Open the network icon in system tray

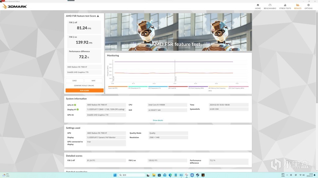pos(300,175)
